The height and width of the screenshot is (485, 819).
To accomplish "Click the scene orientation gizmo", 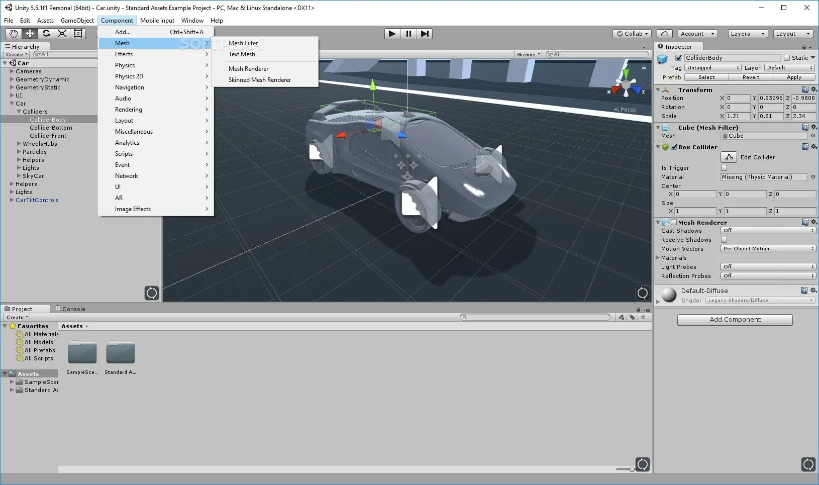I will click(626, 85).
